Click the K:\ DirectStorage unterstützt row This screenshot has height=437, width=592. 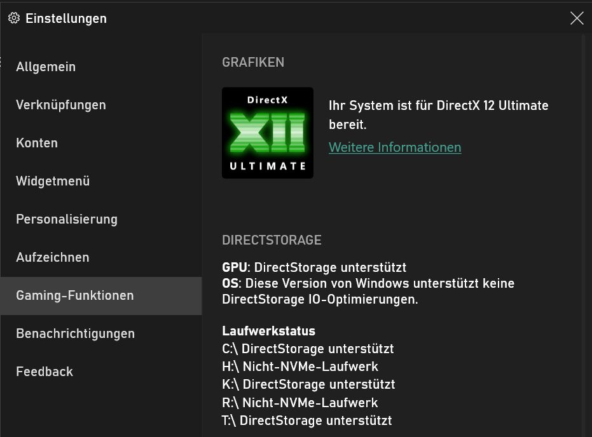click(308, 384)
